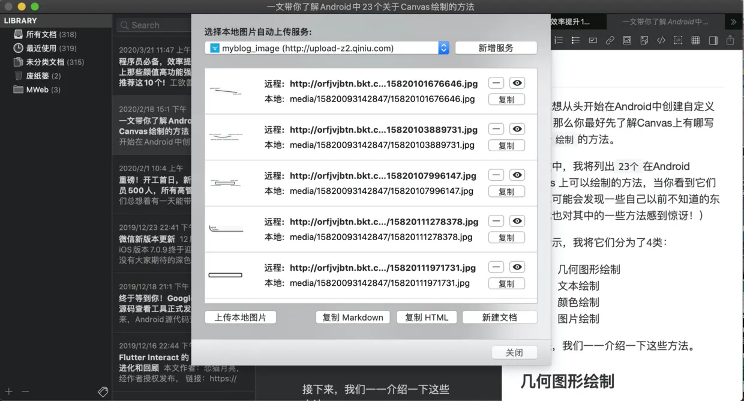Click the dashed code block icon
Viewport: 744px width, 401px height.
click(x=678, y=40)
